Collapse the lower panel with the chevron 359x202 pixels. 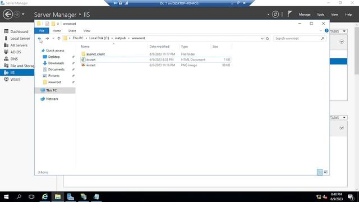coord(342,128)
